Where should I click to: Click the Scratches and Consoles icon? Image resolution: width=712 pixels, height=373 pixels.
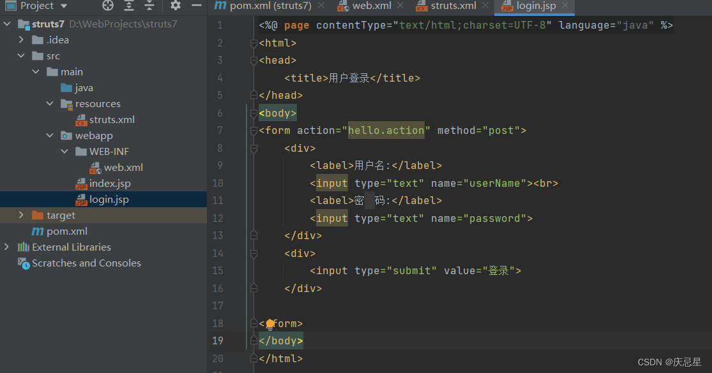22,263
